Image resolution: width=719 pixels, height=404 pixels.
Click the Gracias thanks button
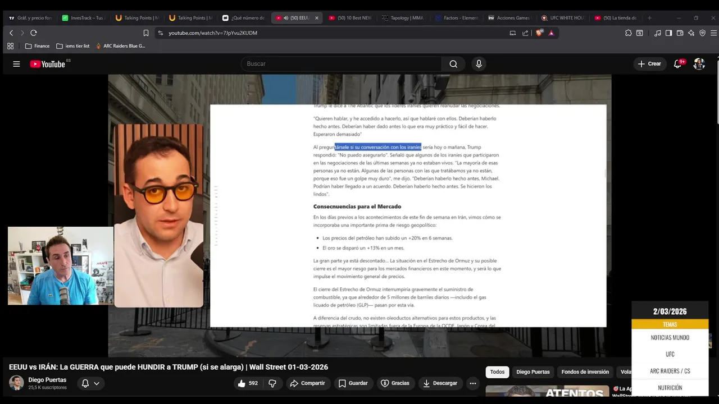(x=395, y=383)
